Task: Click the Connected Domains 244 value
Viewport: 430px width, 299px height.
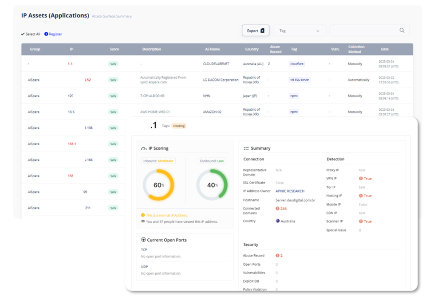Action: (284, 209)
